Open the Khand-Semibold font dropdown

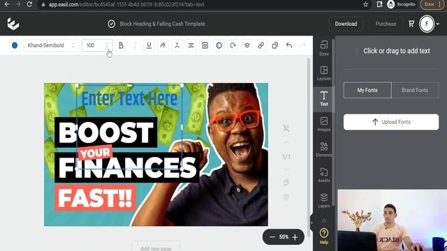(51, 45)
